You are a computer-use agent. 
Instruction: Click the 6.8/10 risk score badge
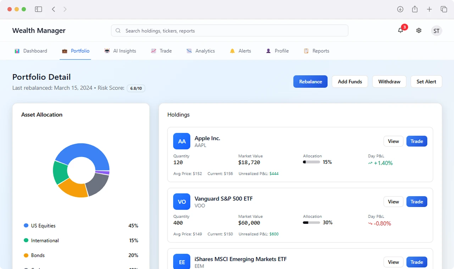pos(136,88)
